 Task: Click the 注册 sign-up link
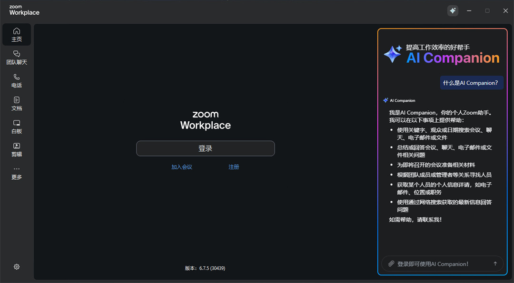[234, 167]
